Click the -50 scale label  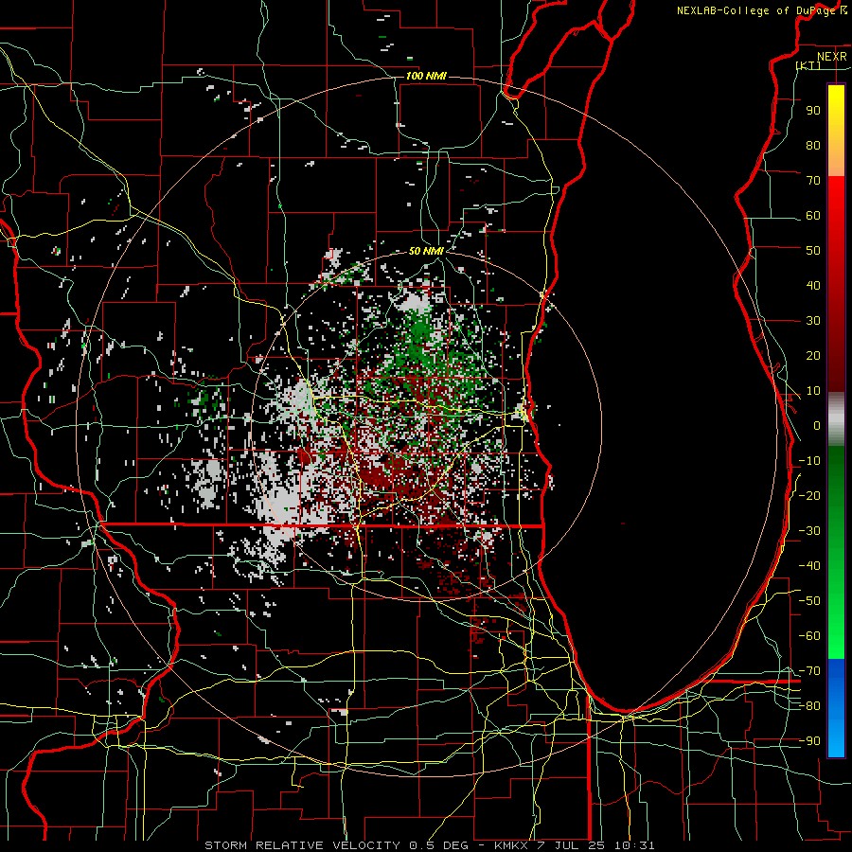click(809, 601)
